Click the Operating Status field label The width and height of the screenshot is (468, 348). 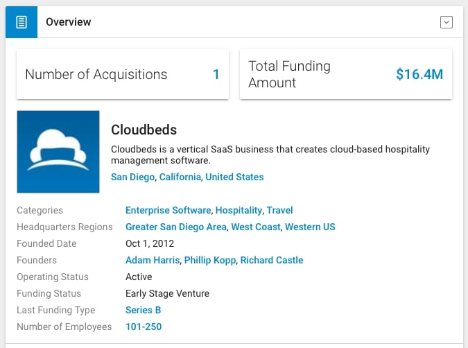(x=53, y=277)
